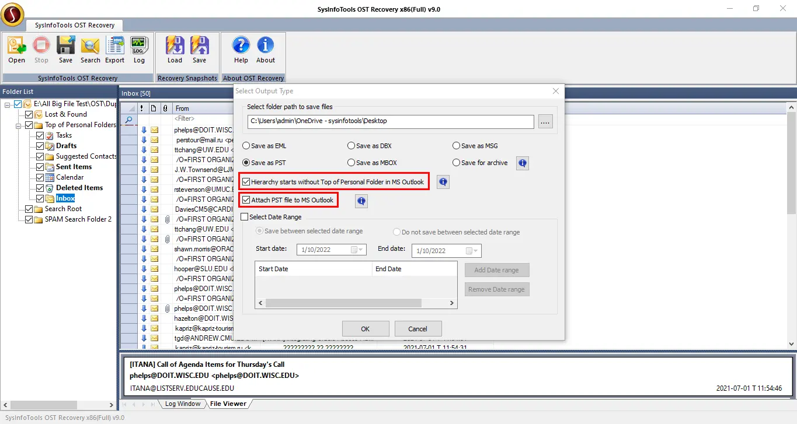The height and width of the screenshot is (424, 797).
Task: Click the browse button beside the folder path
Action: [545, 121]
